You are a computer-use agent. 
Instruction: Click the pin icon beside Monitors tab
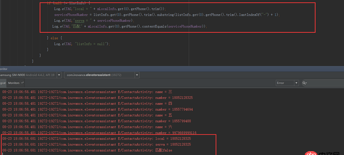coord(22,83)
